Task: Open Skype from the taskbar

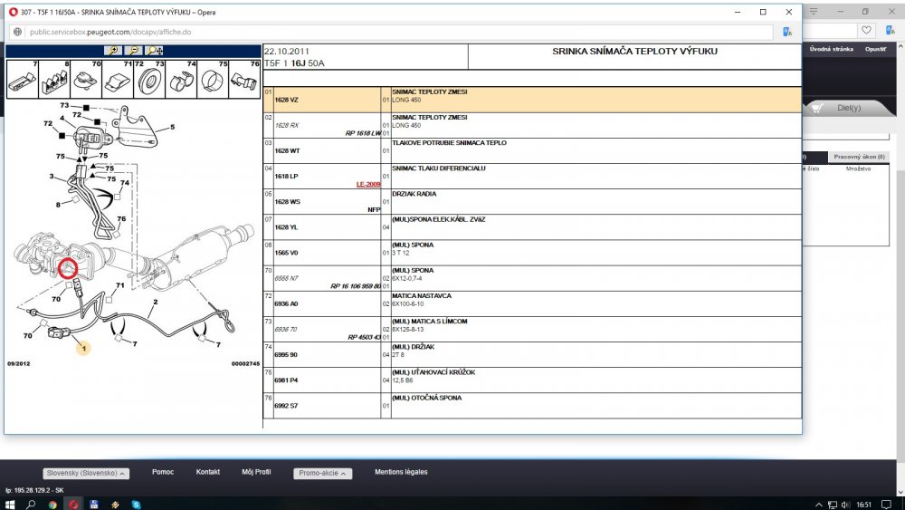Action: [137, 505]
